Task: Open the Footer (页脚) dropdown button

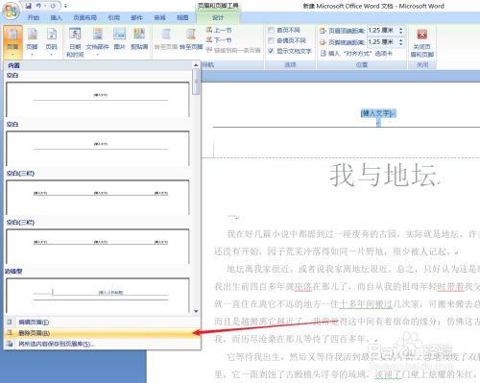Action: coord(32,41)
